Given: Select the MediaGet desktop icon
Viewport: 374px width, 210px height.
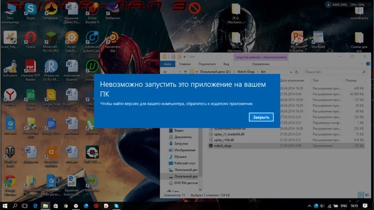Looking at the screenshot, I should pos(92,183).
